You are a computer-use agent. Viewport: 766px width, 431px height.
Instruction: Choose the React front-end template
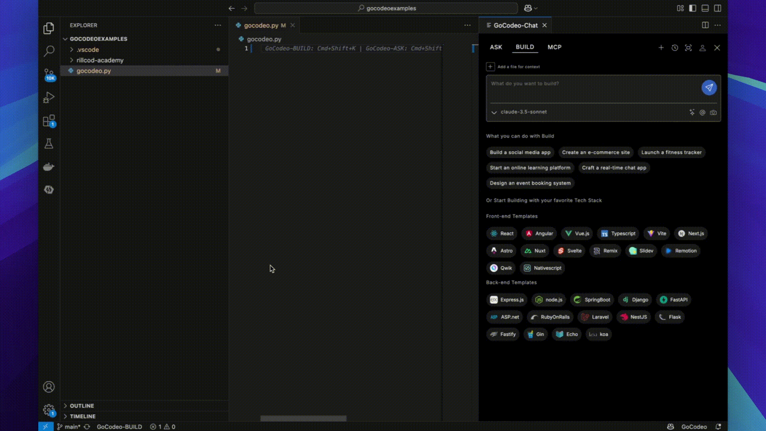502,233
